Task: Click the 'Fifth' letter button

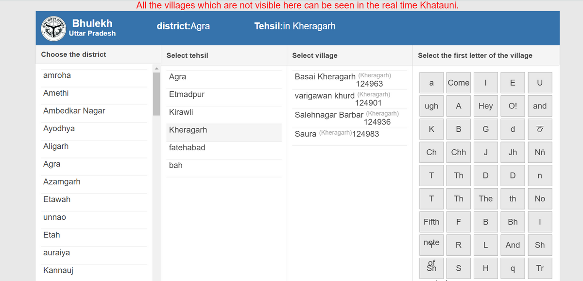Action: pos(431,222)
